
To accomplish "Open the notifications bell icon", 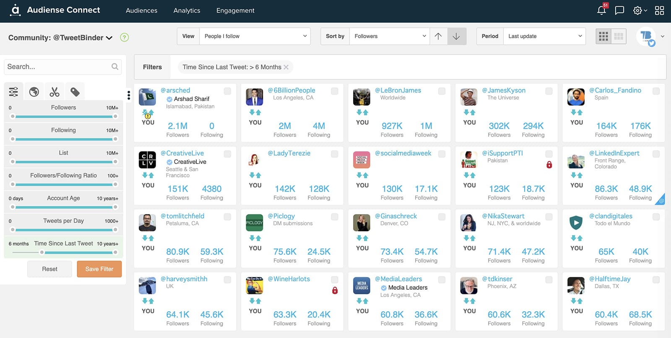I will pos(601,10).
